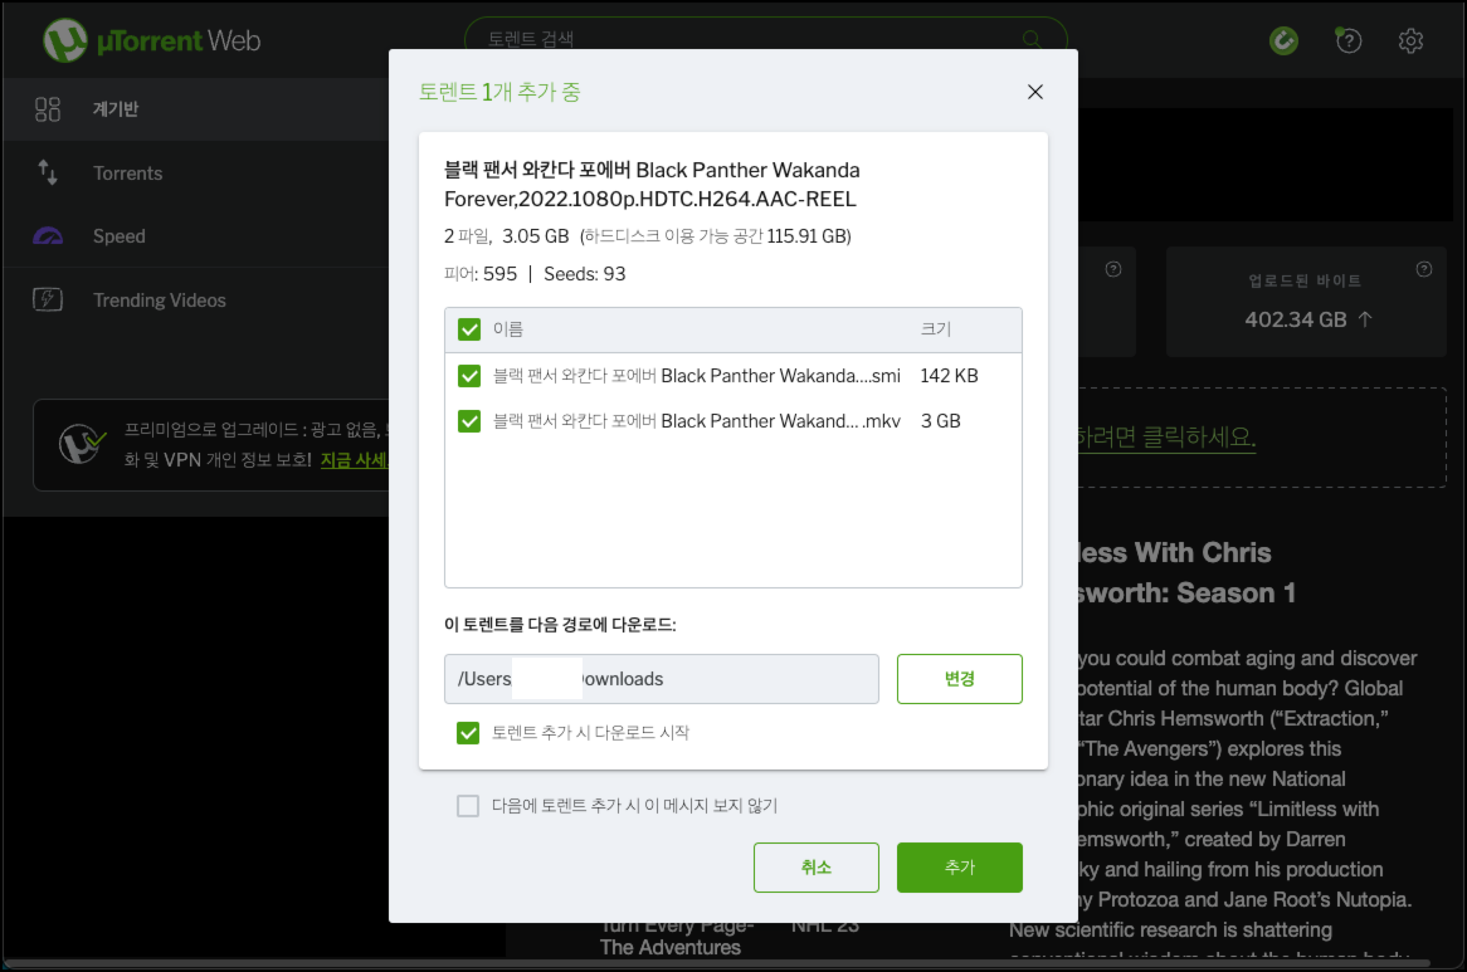Screen dimensions: 1467x972
Task: Open the help question mark icon
Action: 1348,40
